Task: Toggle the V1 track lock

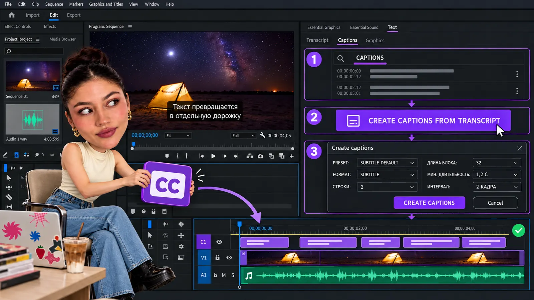Action: [217, 257]
